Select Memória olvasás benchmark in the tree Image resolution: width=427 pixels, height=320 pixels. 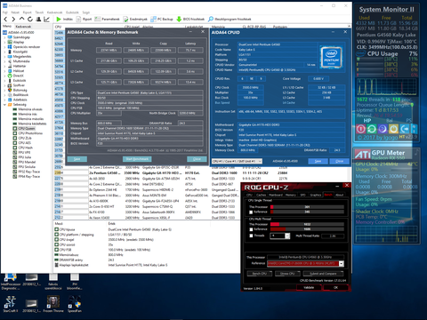(28, 109)
